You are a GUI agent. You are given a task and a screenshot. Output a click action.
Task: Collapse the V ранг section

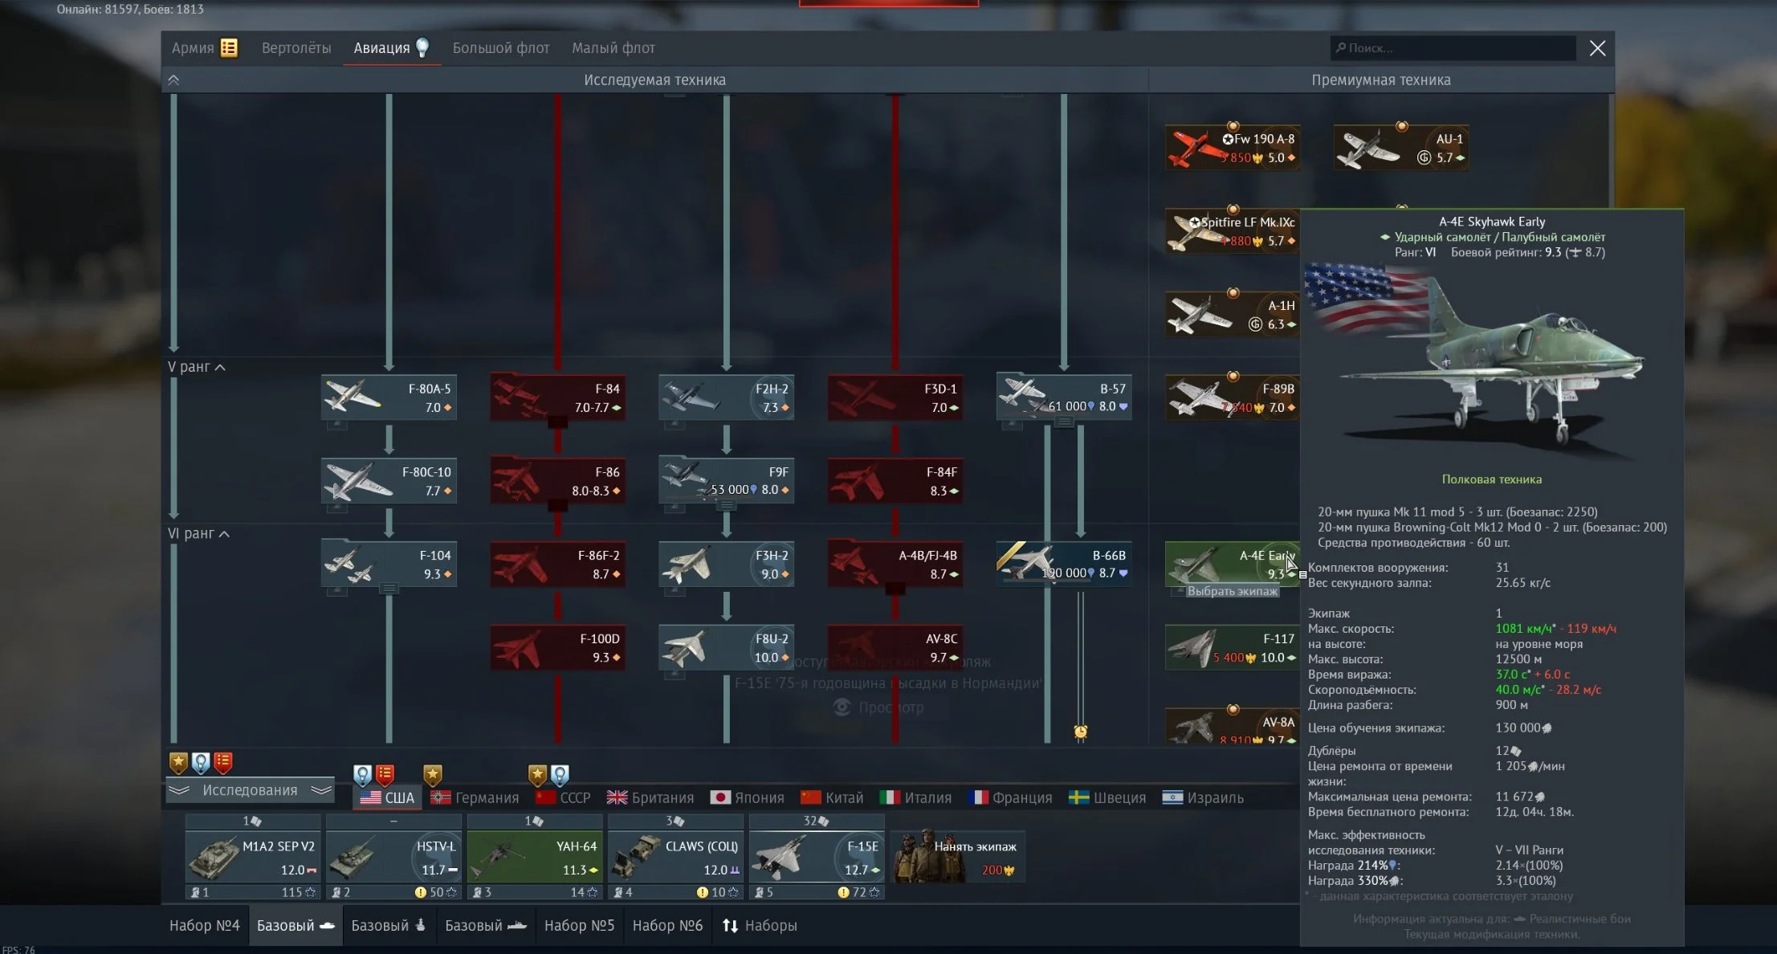click(x=220, y=367)
